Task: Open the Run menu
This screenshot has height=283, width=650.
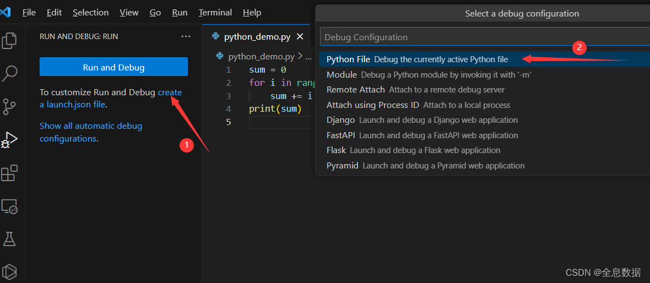Action: pos(180,13)
